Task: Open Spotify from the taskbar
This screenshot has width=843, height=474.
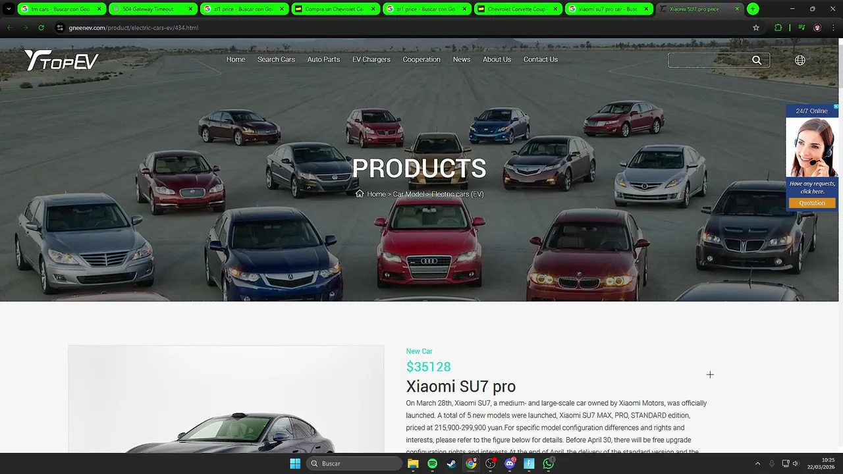Action: click(432, 463)
